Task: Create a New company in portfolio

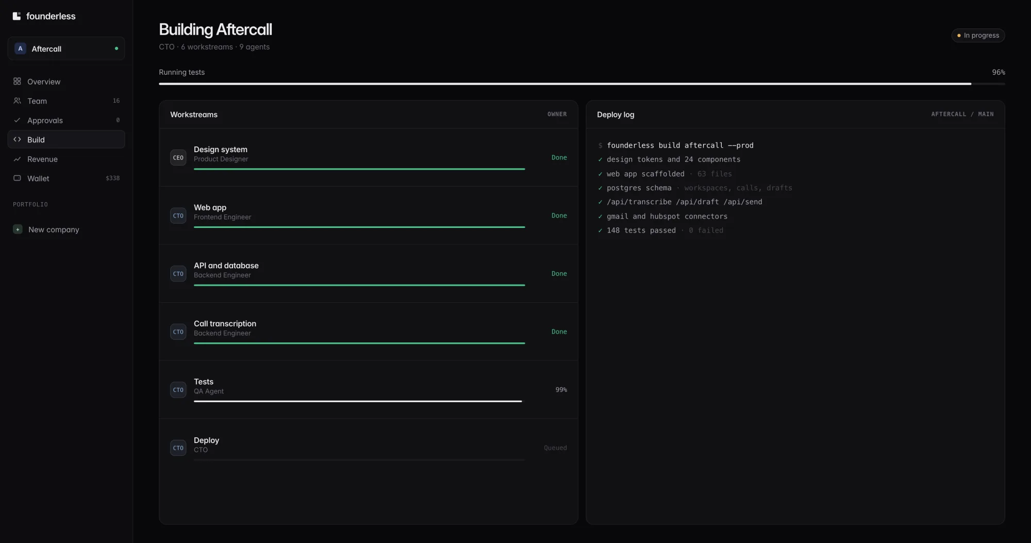Action: (66, 229)
